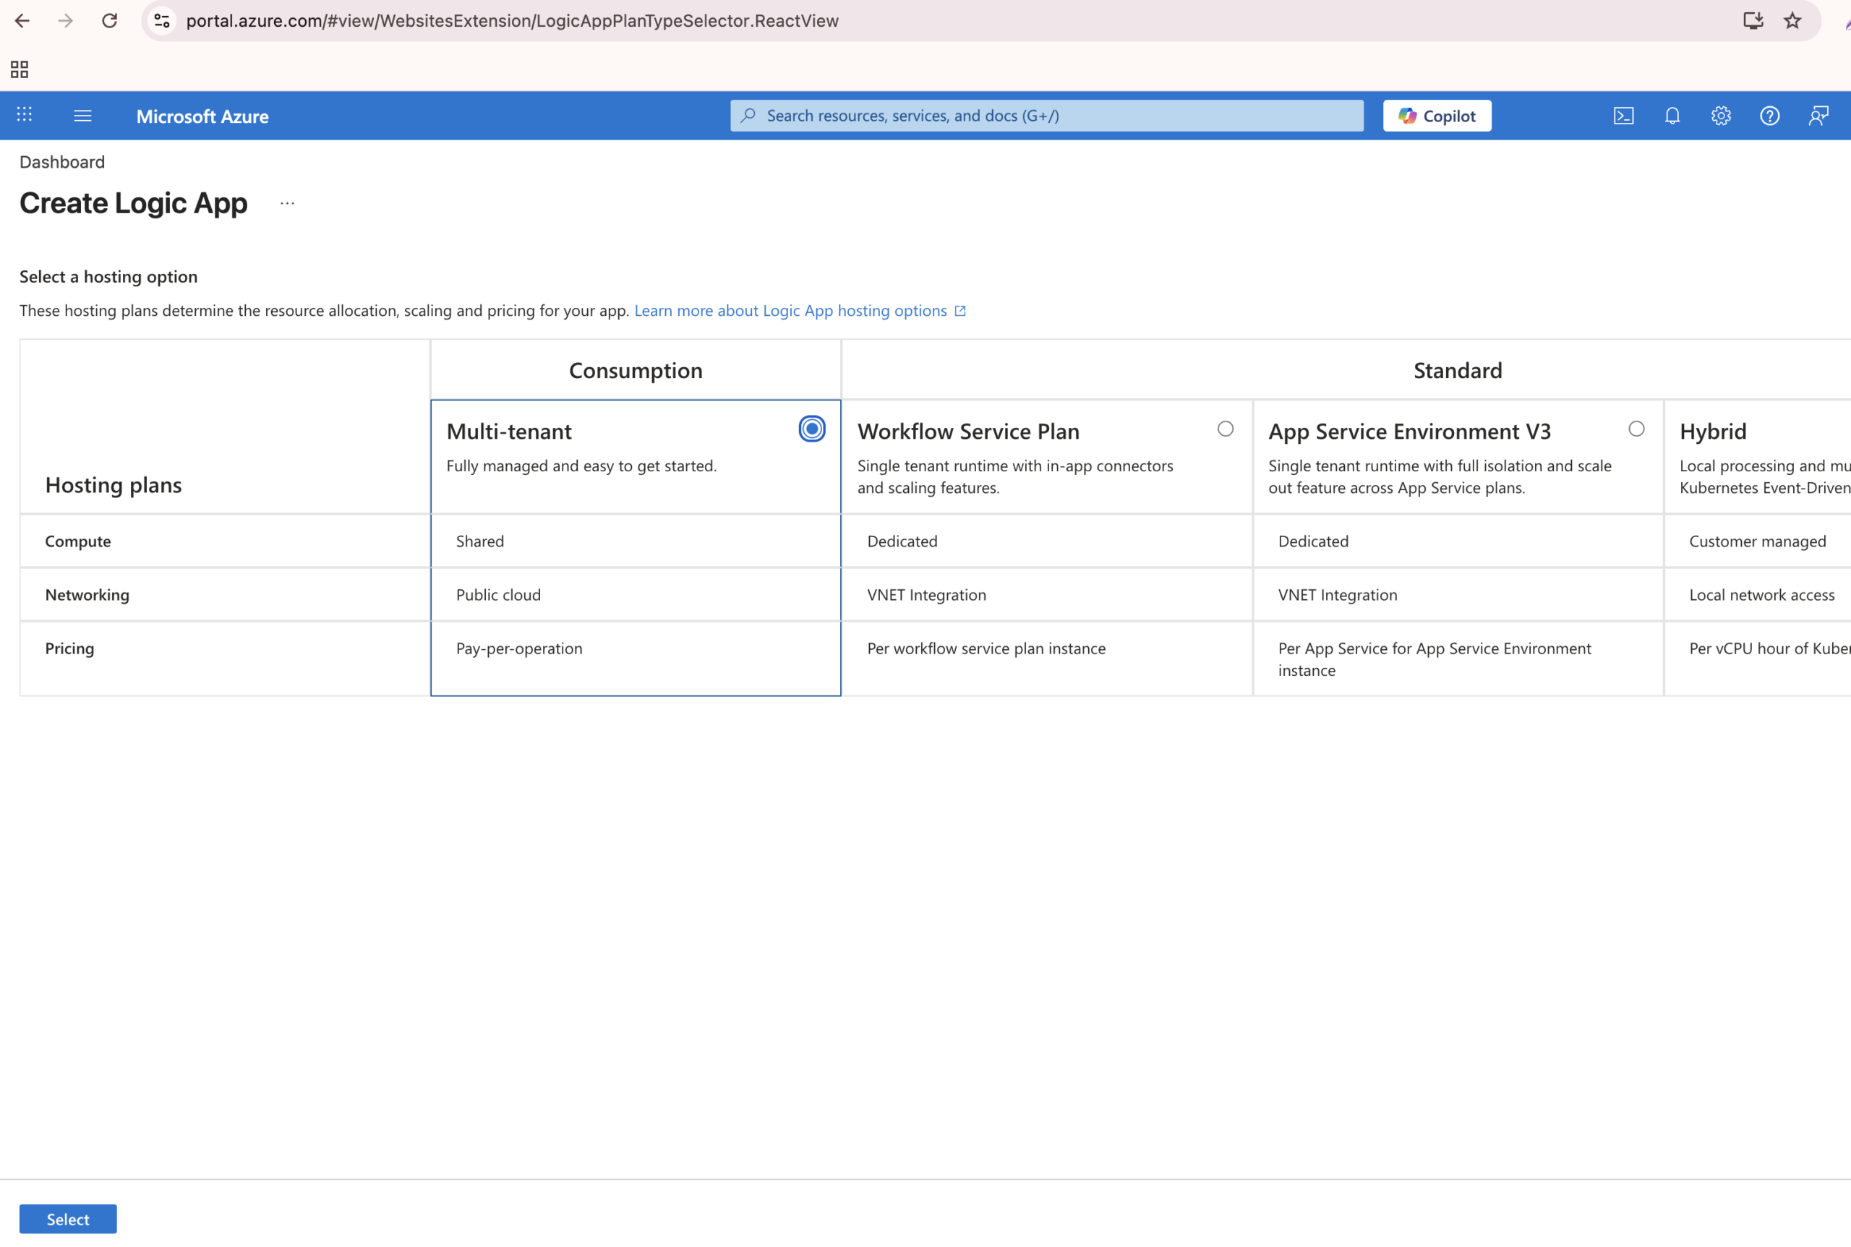The image size is (1851, 1247).
Task: Reload the browser page
Action: tap(110, 21)
